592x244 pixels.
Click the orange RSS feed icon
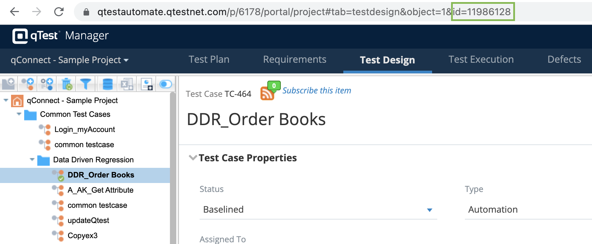[x=267, y=93]
